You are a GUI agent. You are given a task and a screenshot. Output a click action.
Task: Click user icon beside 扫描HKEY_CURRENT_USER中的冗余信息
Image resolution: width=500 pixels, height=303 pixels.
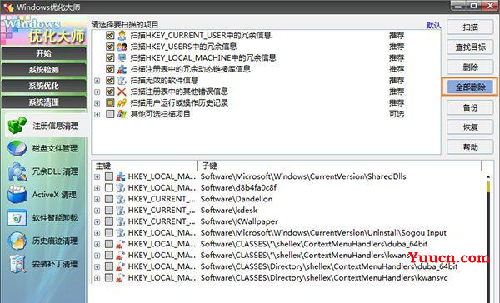coord(122,35)
